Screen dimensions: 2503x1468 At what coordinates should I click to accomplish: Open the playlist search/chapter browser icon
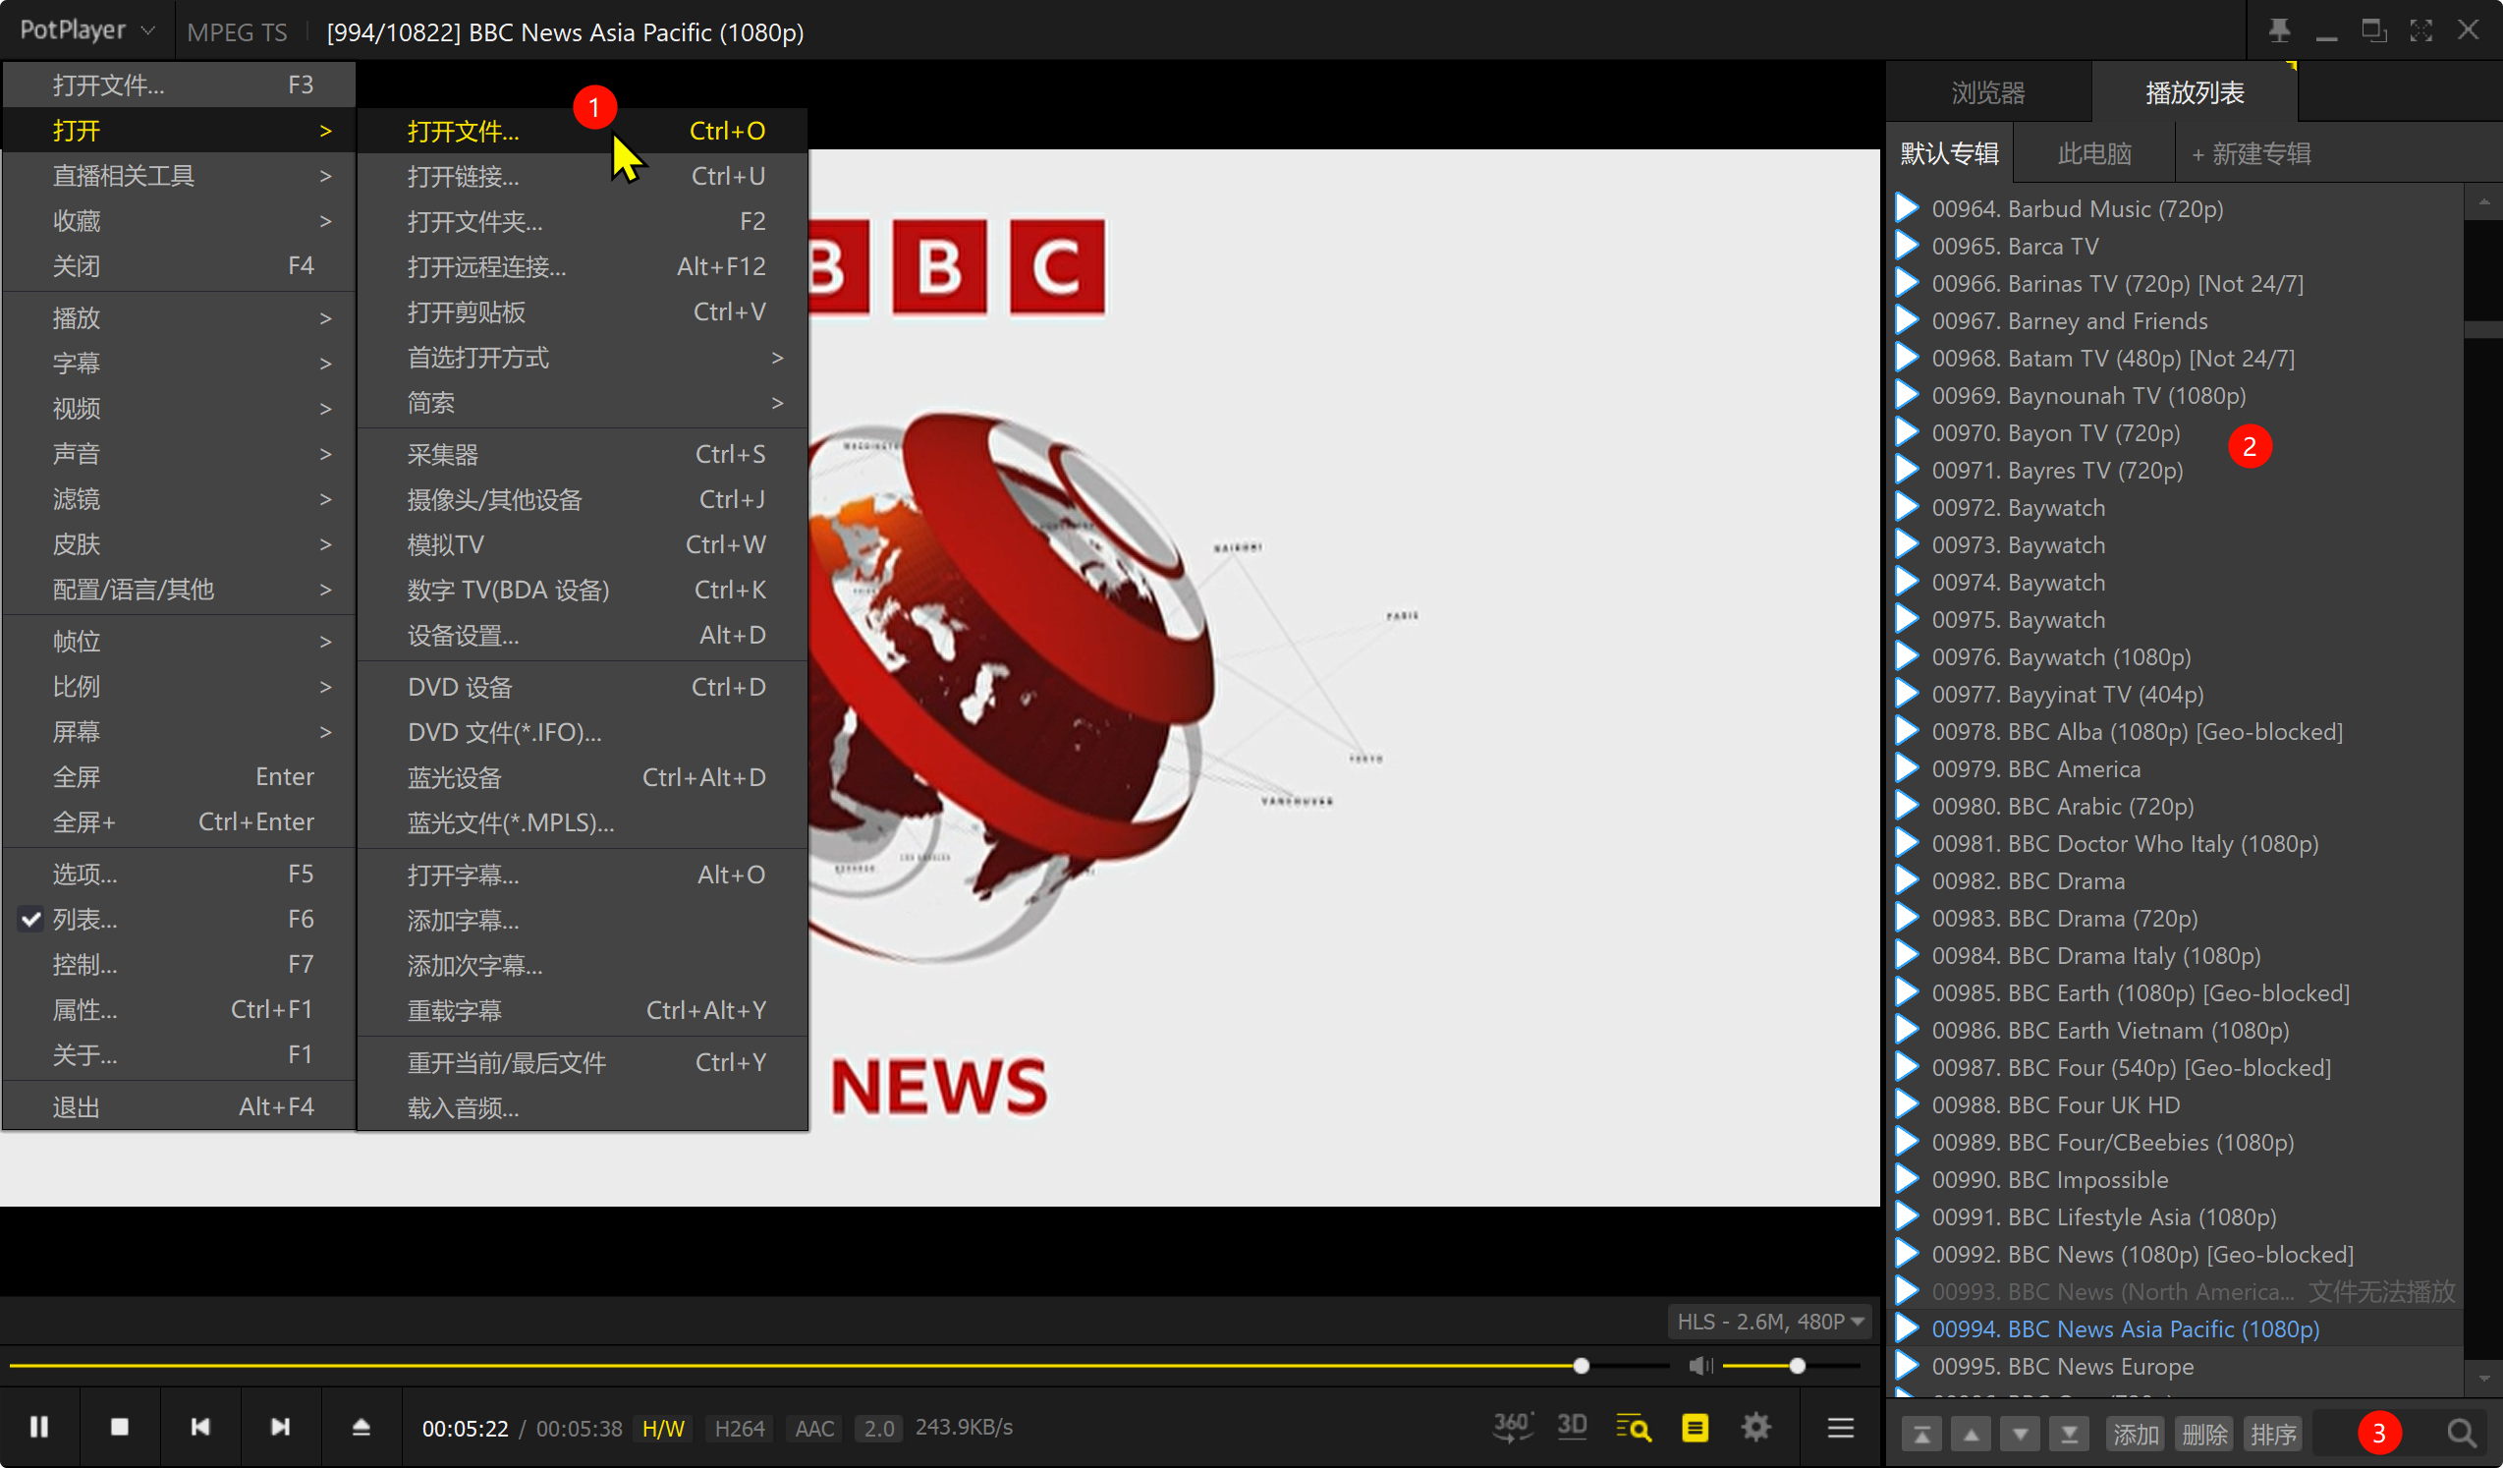point(1633,1429)
